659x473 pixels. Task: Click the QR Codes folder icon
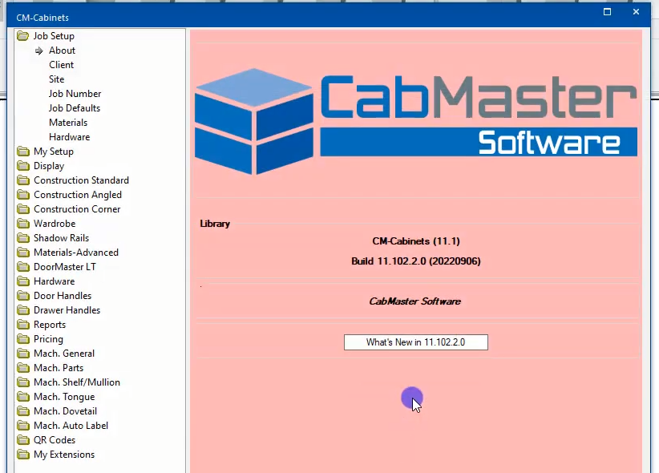[x=22, y=440]
